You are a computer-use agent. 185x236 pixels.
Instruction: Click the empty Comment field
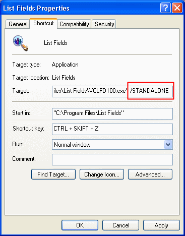click(112, 159)
